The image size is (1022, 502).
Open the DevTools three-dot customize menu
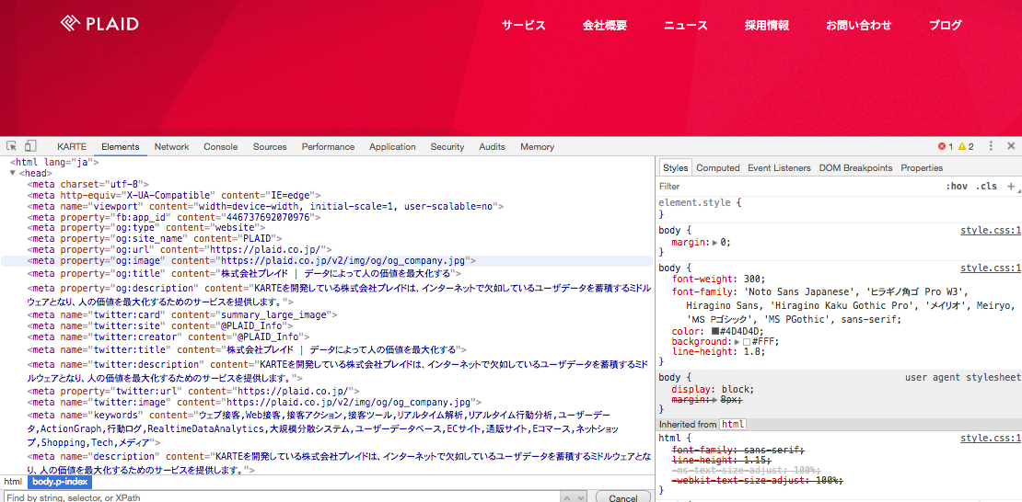[x=992, y=146]
